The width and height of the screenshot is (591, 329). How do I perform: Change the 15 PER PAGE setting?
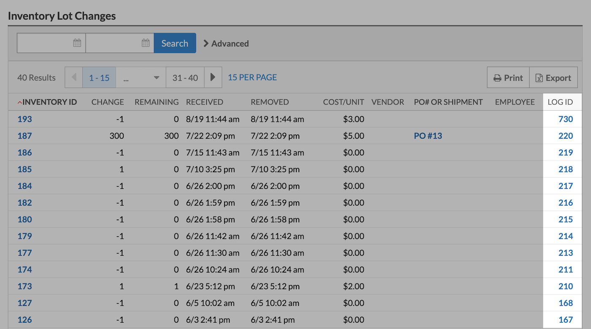point(252,78)
